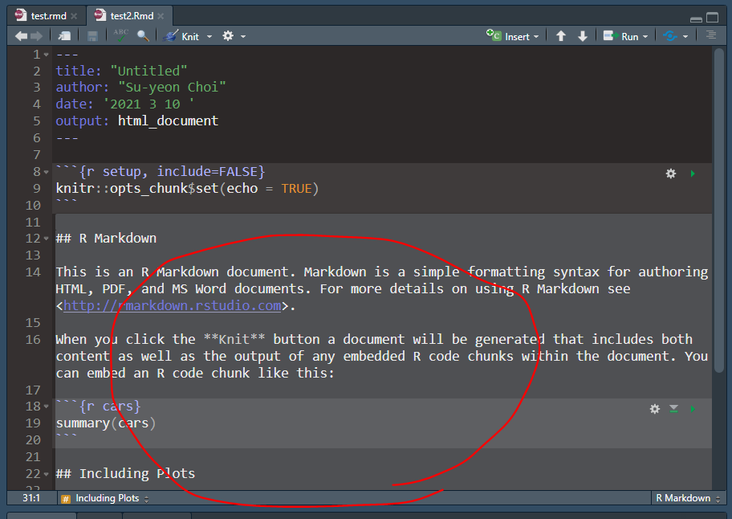The image size is (732, 519).
Task: Open Run options dropdown arrow
Action: click(645, 36)
